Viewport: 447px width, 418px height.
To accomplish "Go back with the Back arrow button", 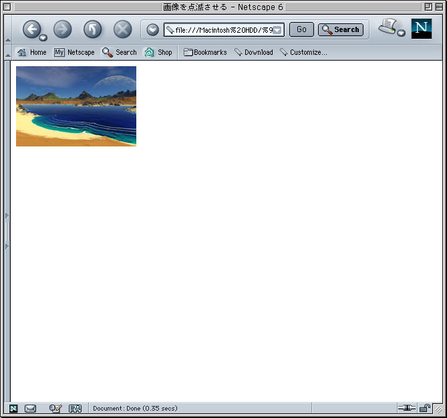I will tap(31, 29).
